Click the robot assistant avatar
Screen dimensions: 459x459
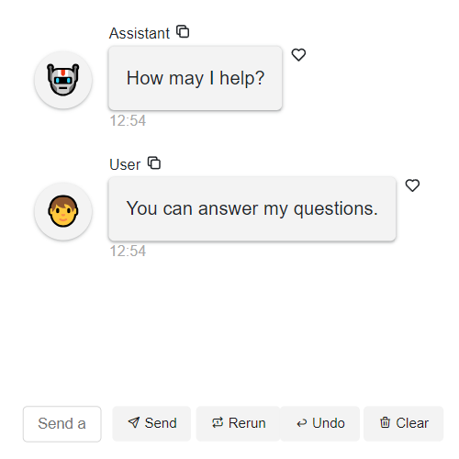click(x=63, y=80)
